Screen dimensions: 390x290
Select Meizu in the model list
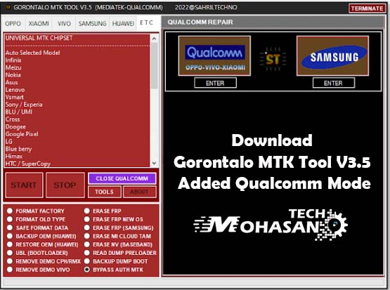click(77, 67)
